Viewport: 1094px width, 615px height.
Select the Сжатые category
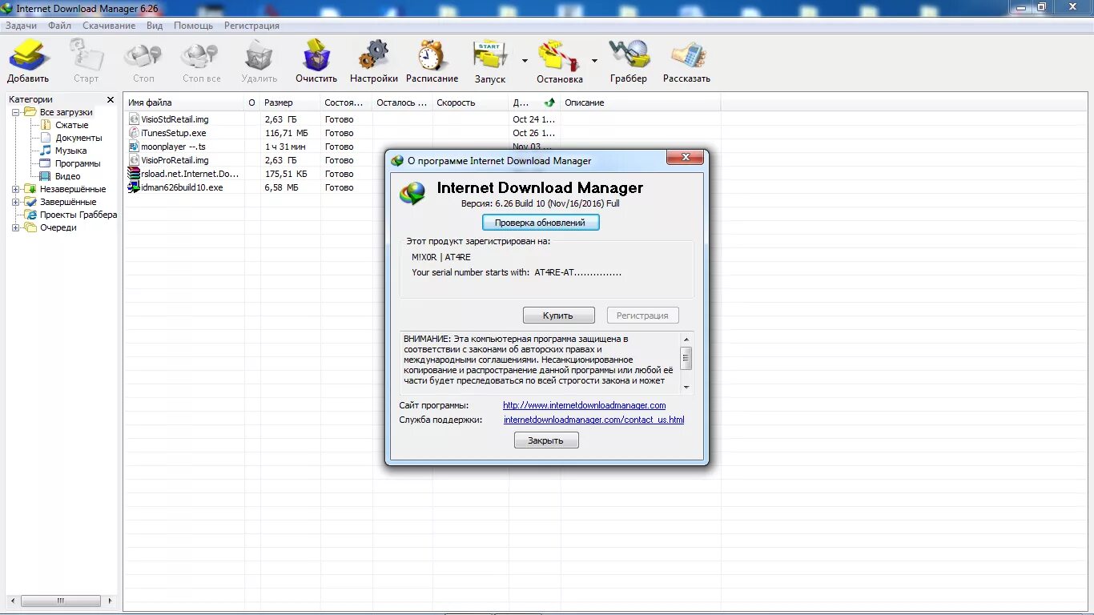pyautogui.click(x=72, y=125)
